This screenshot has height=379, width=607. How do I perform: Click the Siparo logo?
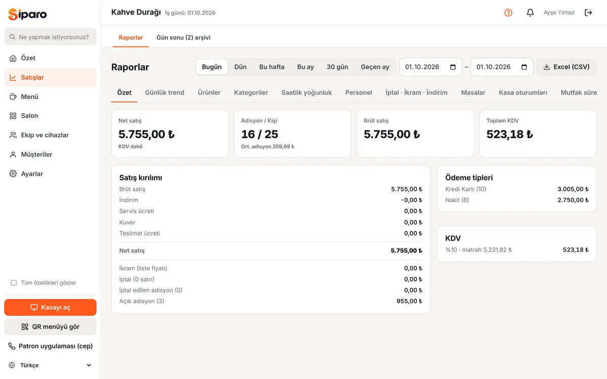28,14
